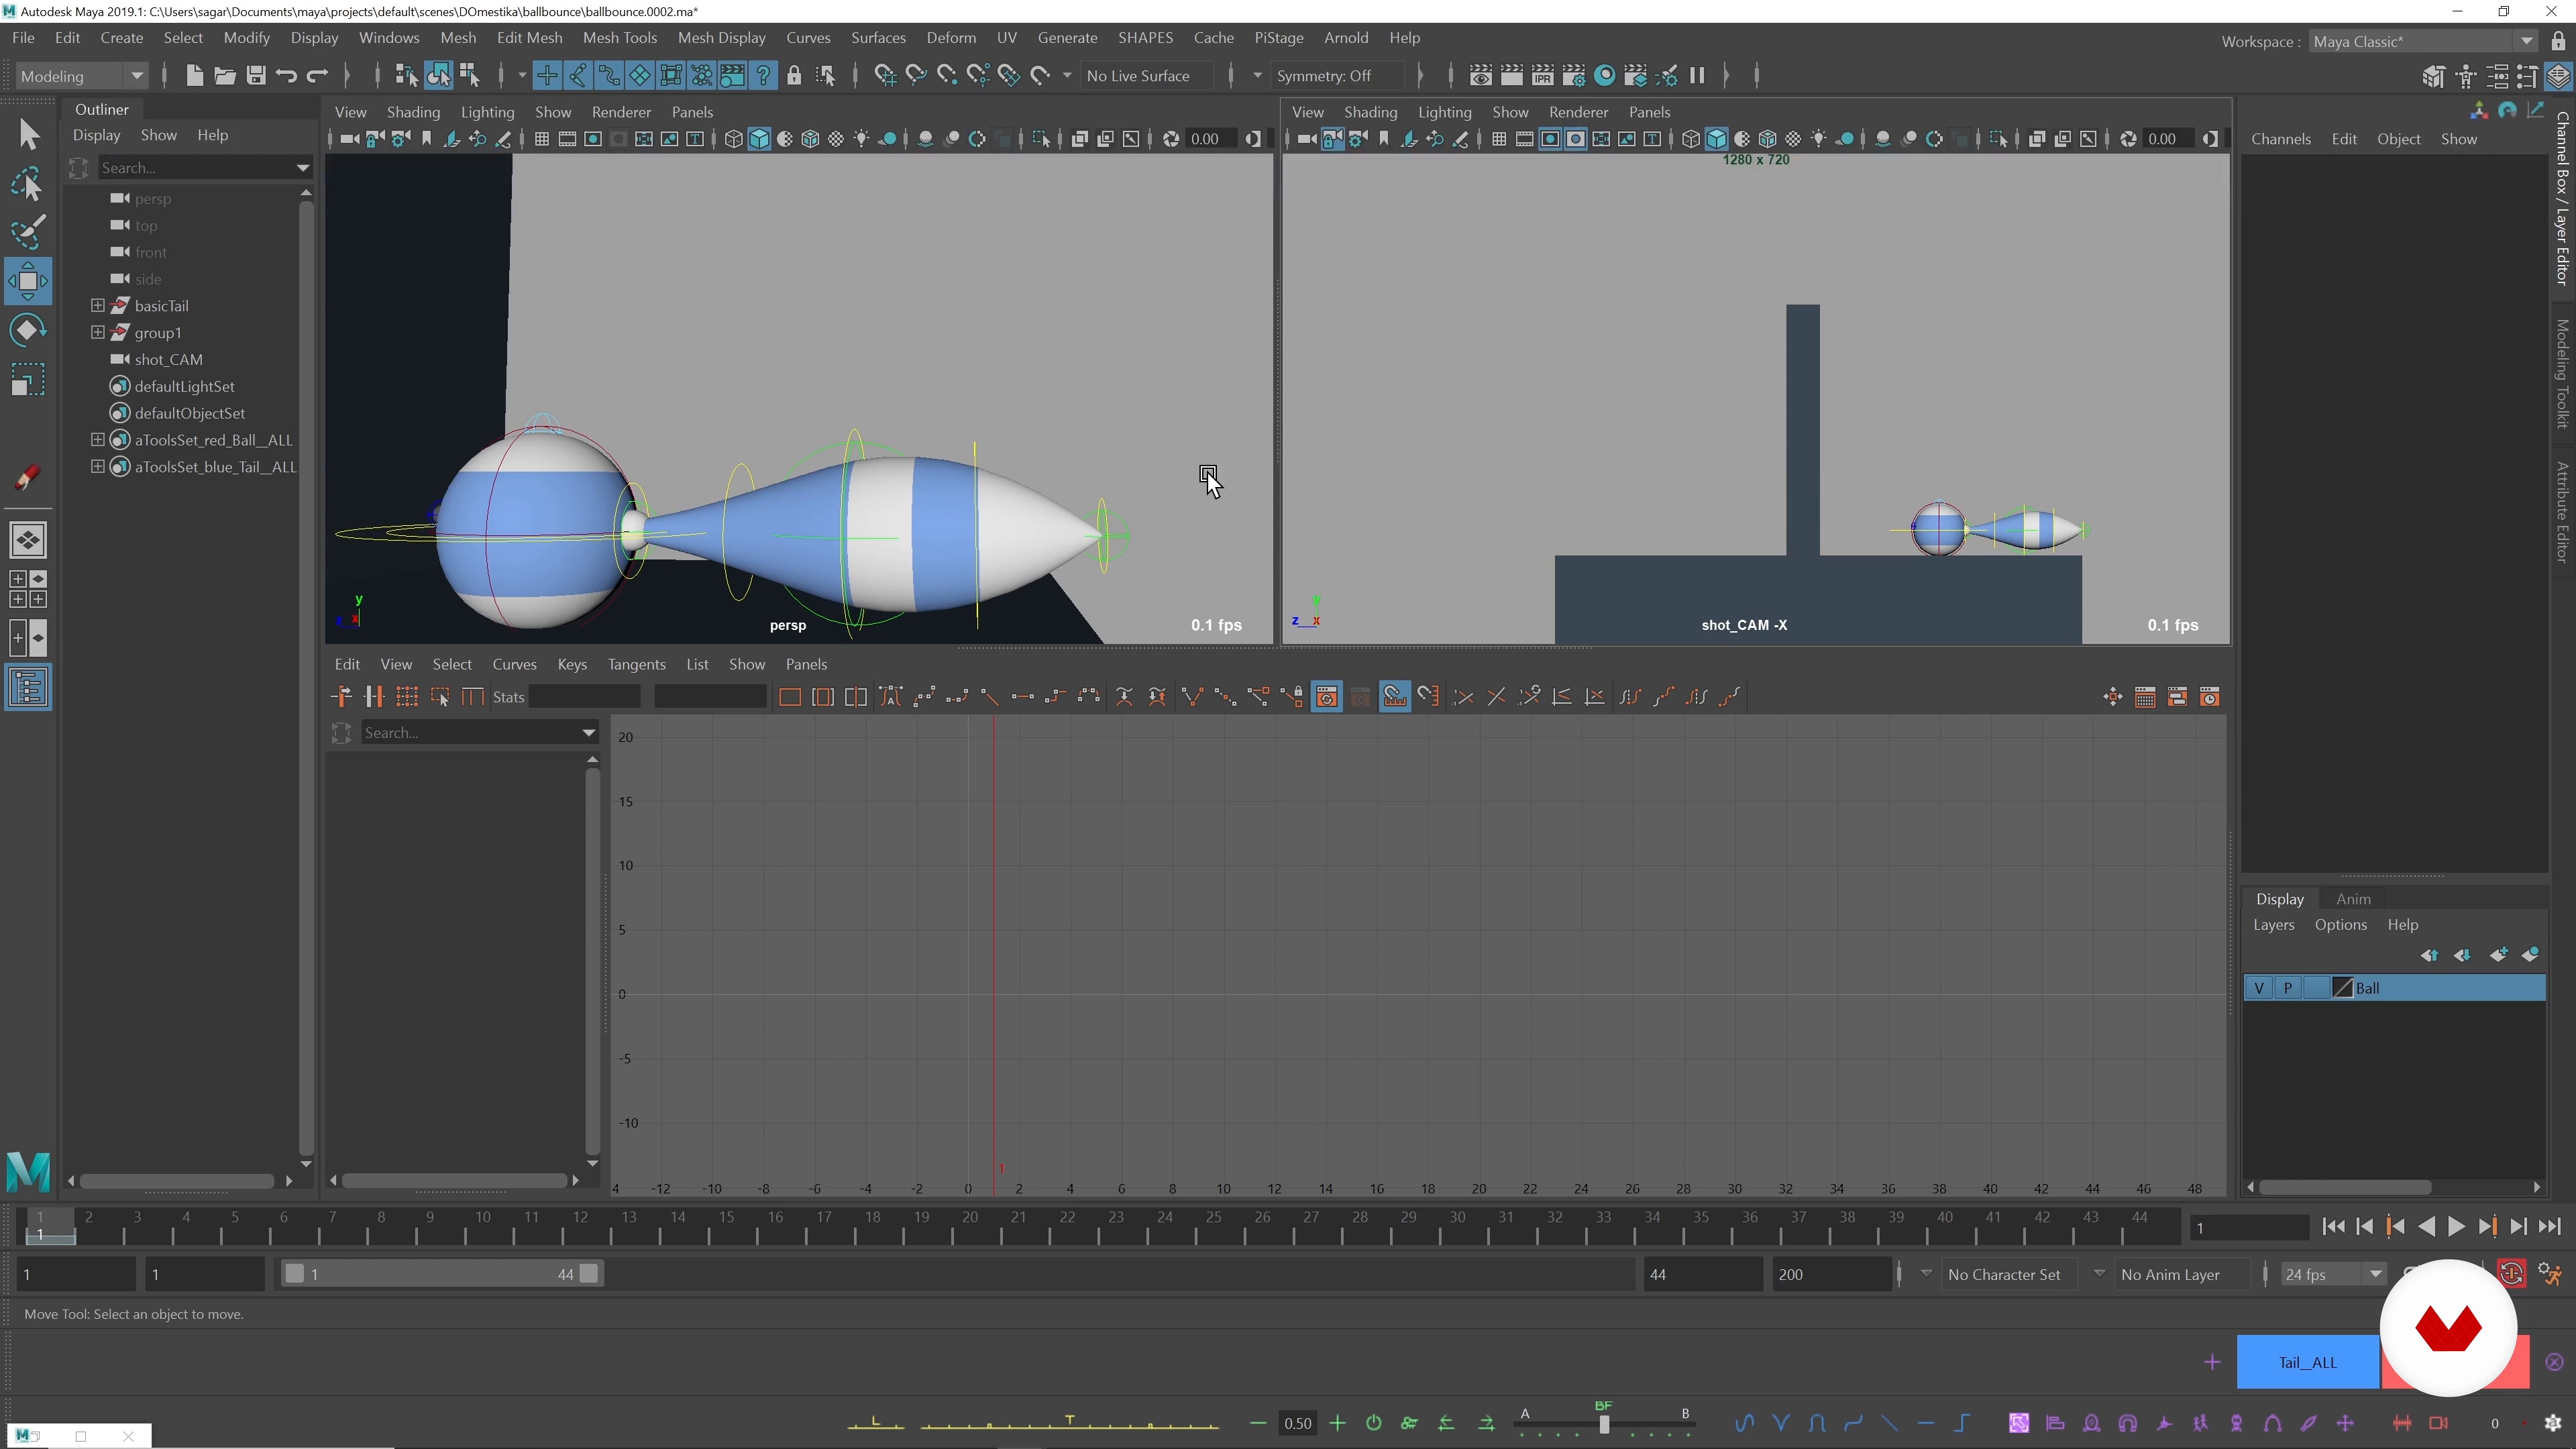Expand the group1 node in Outliner
This screenshot has height=1449, width=2576.
pos(97,332)
